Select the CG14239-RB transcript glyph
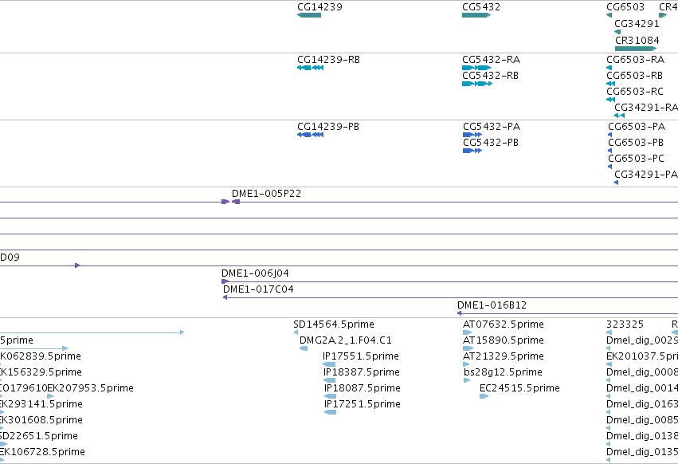 tap(311, 68)
